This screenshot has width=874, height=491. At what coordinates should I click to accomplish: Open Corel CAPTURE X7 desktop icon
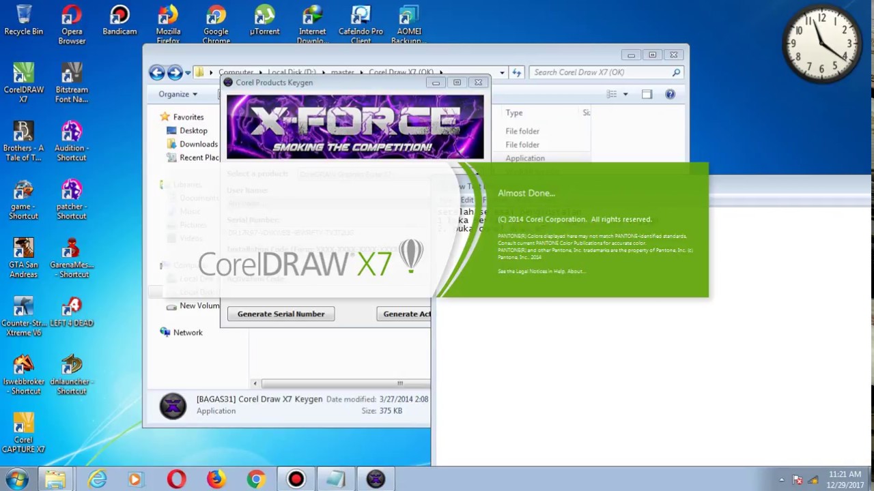[x=23, y=433]
